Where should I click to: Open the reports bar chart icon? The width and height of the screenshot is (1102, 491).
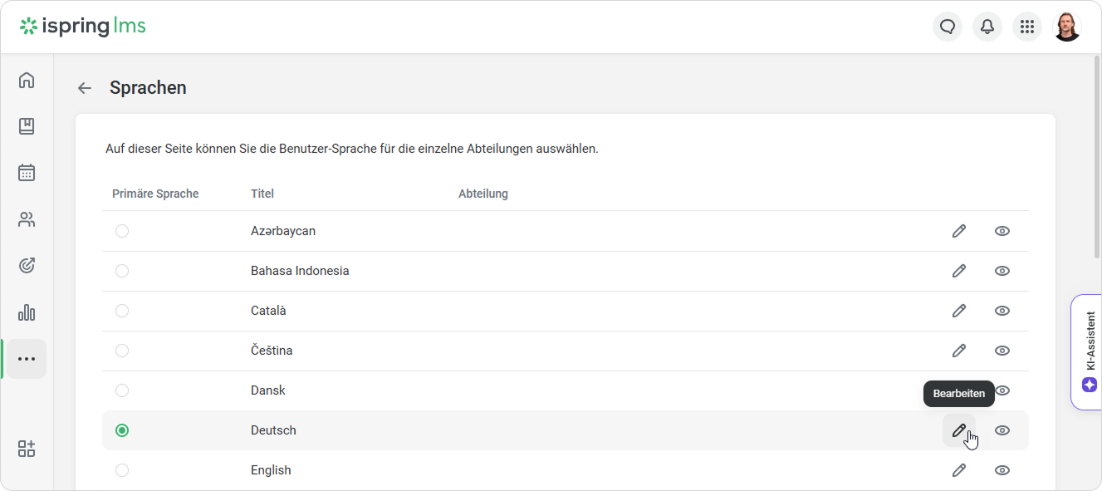tap(27, 312)
